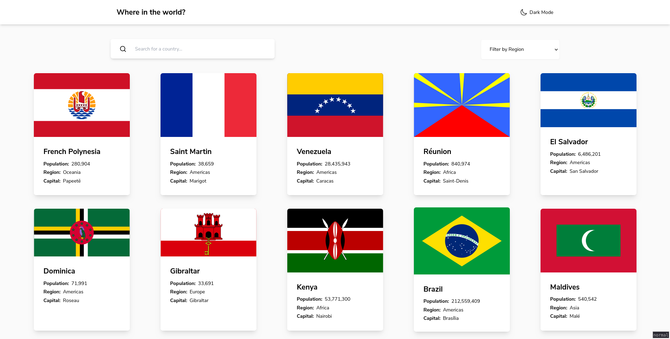Click the Where in the world? title
This screenshot has width=670, height=339.
[151, 12]
